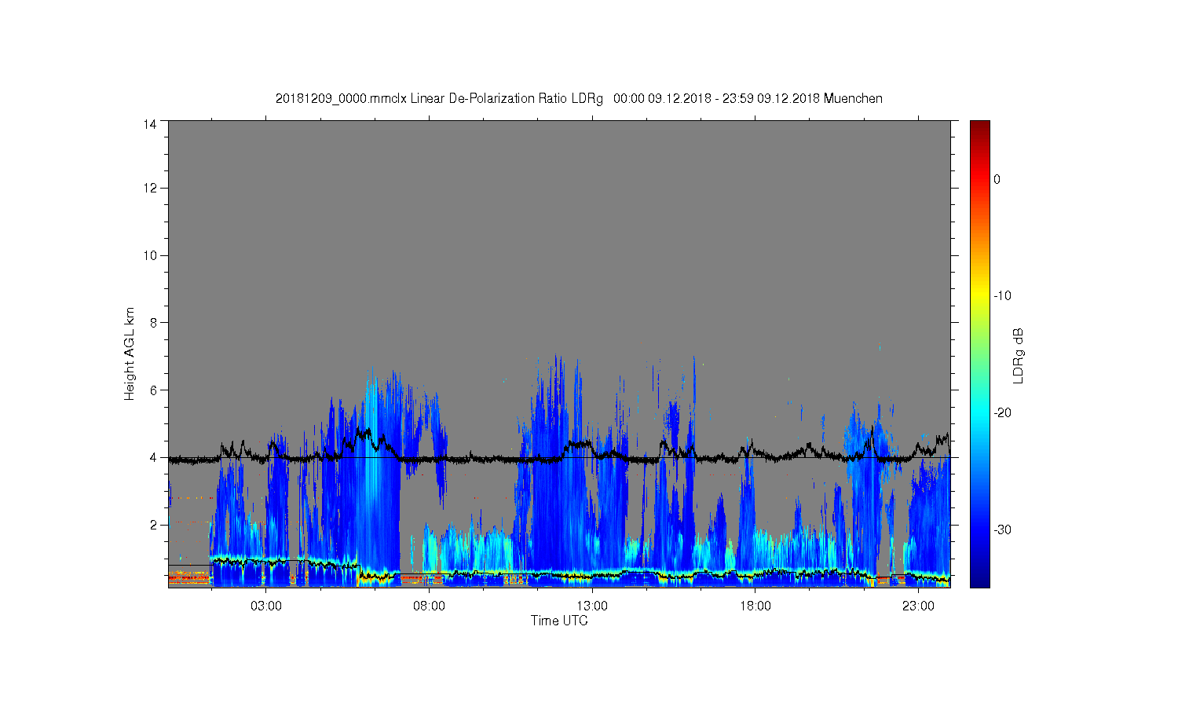Click the height tick label 8

tap(153, 323)
